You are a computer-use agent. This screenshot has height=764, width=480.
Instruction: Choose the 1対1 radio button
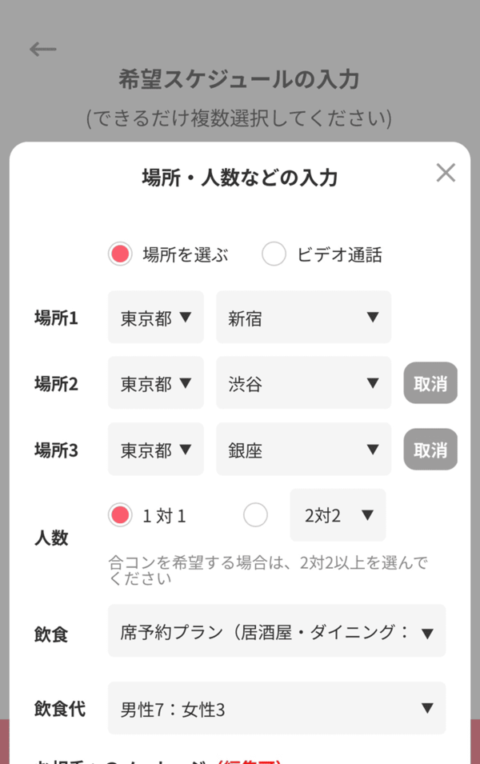click(120, 516)
